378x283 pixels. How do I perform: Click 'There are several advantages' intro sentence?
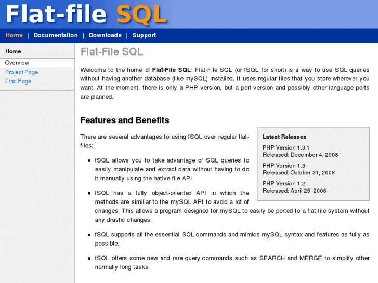[x=165, y=141]
